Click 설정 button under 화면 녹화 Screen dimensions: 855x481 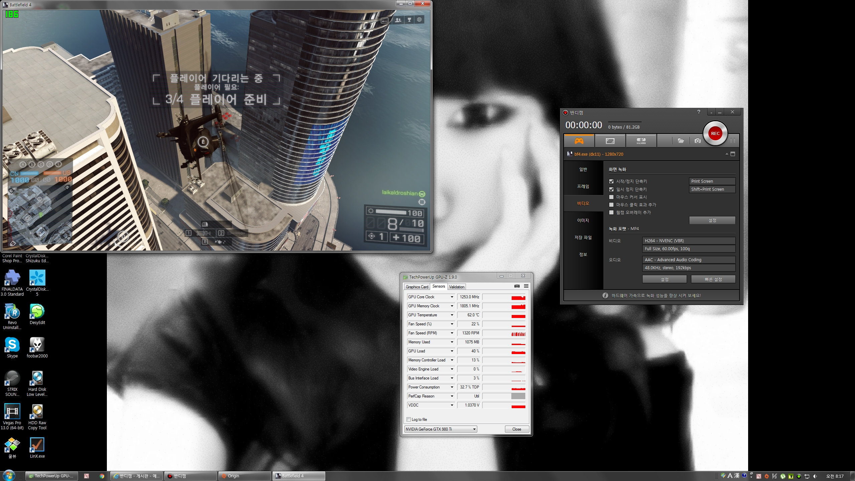(712, 220)
